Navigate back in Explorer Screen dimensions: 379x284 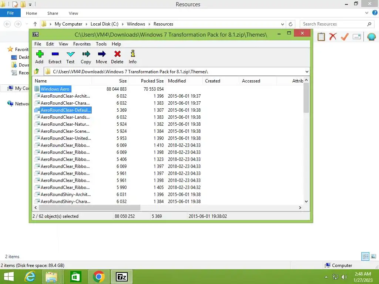pyautogui.click(x=7, y=24)
